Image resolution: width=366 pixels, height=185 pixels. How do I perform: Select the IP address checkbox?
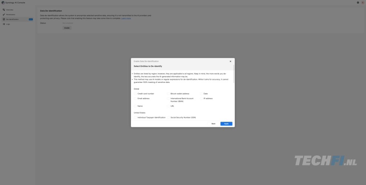pyautogui.click(x=201, y=98)
